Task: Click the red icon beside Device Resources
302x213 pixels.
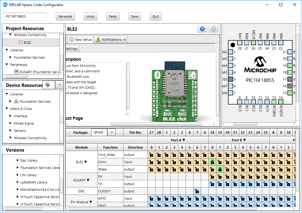Action: [x=47, y=85]
